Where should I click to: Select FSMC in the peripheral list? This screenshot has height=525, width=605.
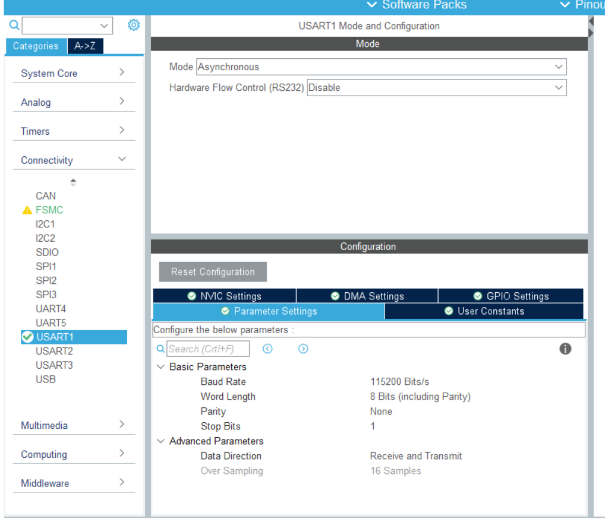(49, 210)
